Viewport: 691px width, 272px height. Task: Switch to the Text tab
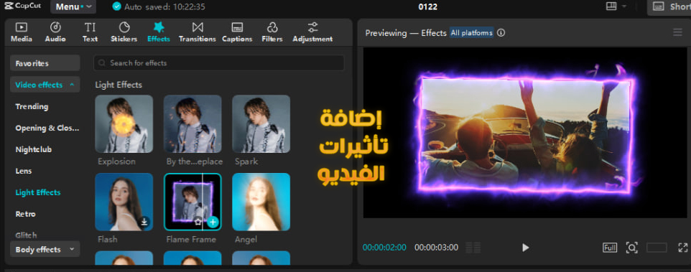pos(90,32)
